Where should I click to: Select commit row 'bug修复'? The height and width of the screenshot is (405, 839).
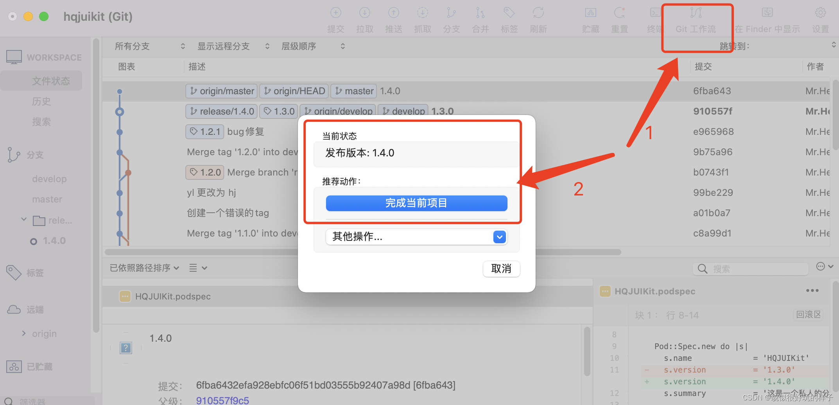point(246,132)
